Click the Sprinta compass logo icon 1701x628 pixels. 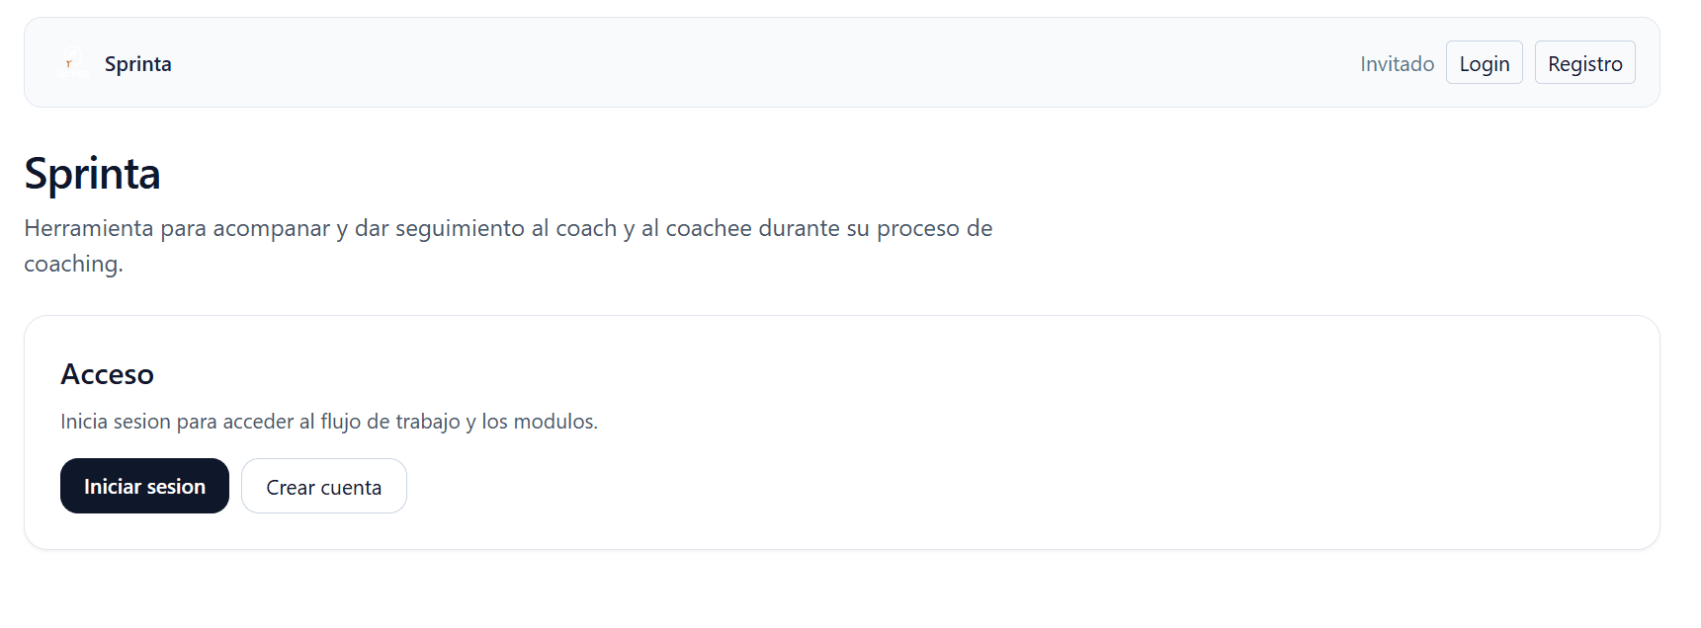pos(72,62)
